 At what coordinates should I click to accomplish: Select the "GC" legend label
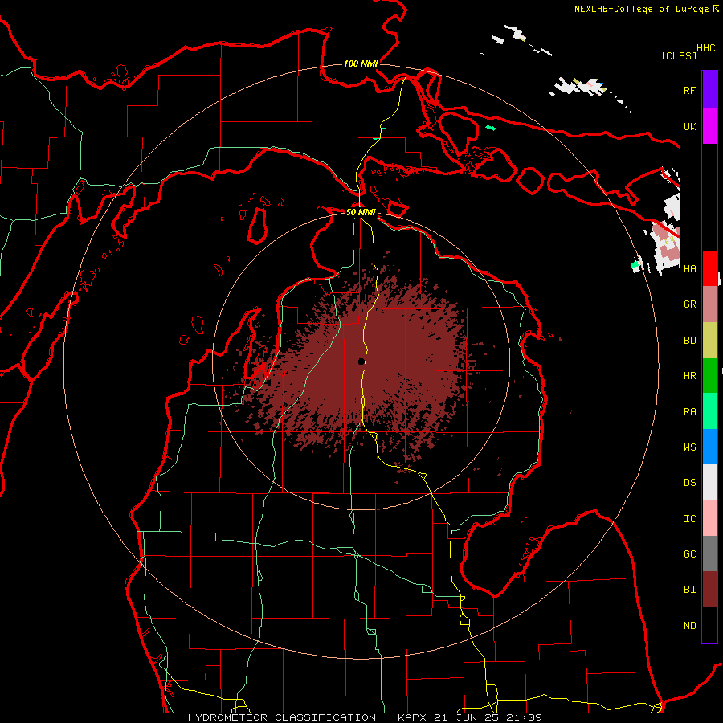pyautogui.click(x=689, y=553)
